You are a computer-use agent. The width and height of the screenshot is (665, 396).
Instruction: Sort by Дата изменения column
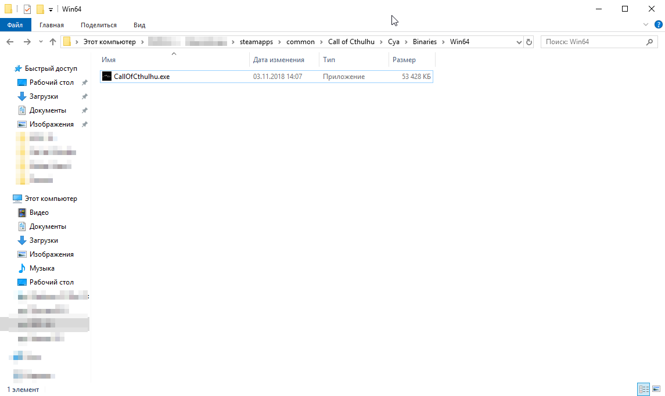(x=284, y=60)
